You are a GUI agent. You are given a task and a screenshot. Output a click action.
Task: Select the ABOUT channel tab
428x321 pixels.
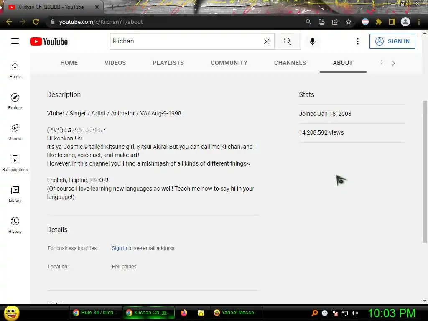(343, 63)
